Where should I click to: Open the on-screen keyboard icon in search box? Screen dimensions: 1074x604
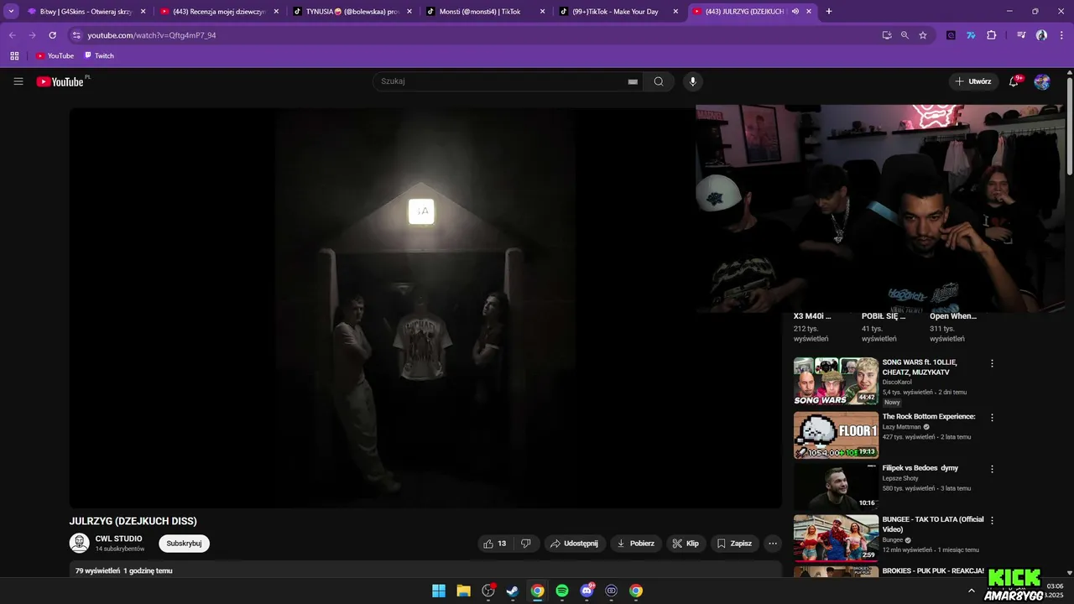633,81
